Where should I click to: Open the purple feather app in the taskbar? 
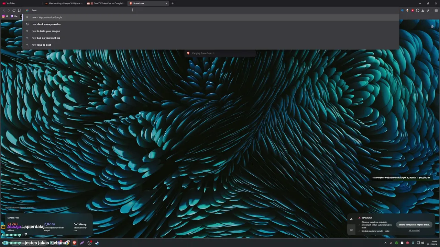tap(82, 243)
